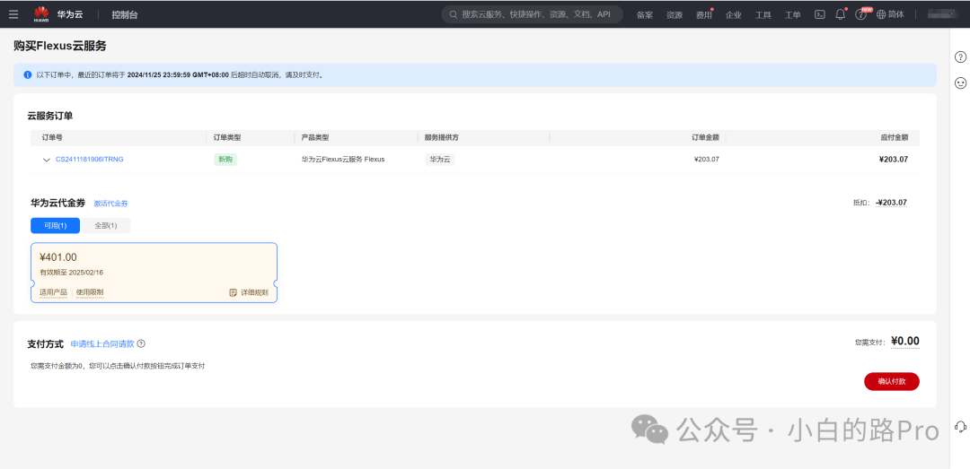Click 申请线上合同请款 link
970x469 pixels.
102,343
